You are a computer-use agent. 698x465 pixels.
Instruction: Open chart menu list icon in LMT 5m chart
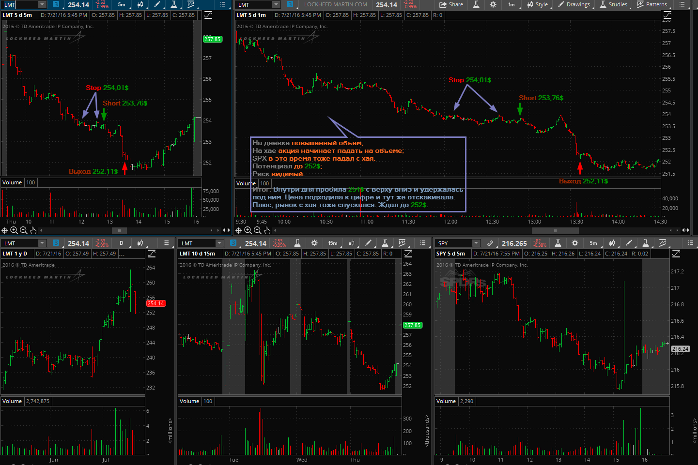pyautogui.click(x=223, y=4)
